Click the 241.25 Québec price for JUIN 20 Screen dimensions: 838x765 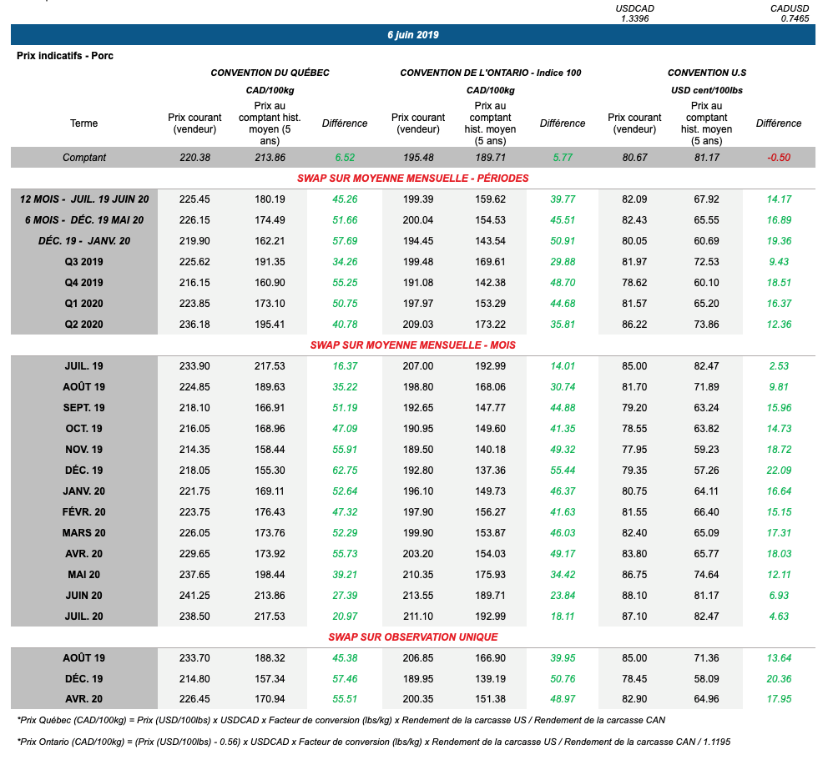point(194,596)
